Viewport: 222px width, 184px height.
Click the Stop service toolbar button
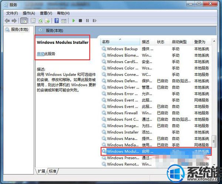80,21
